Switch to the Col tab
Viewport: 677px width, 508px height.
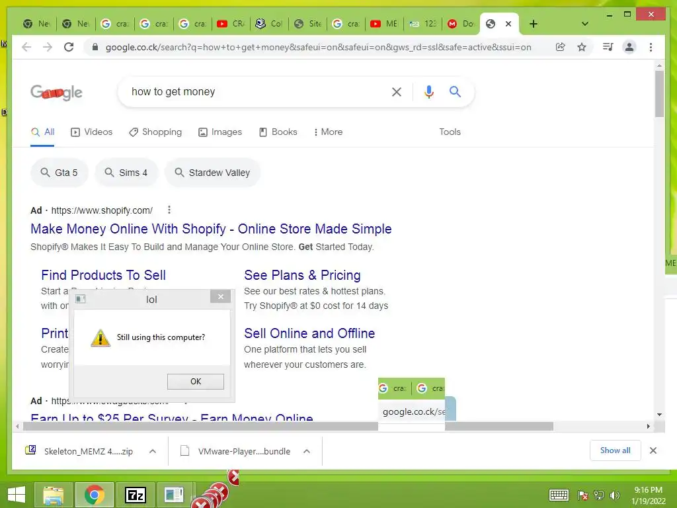(x=269, y=24)
